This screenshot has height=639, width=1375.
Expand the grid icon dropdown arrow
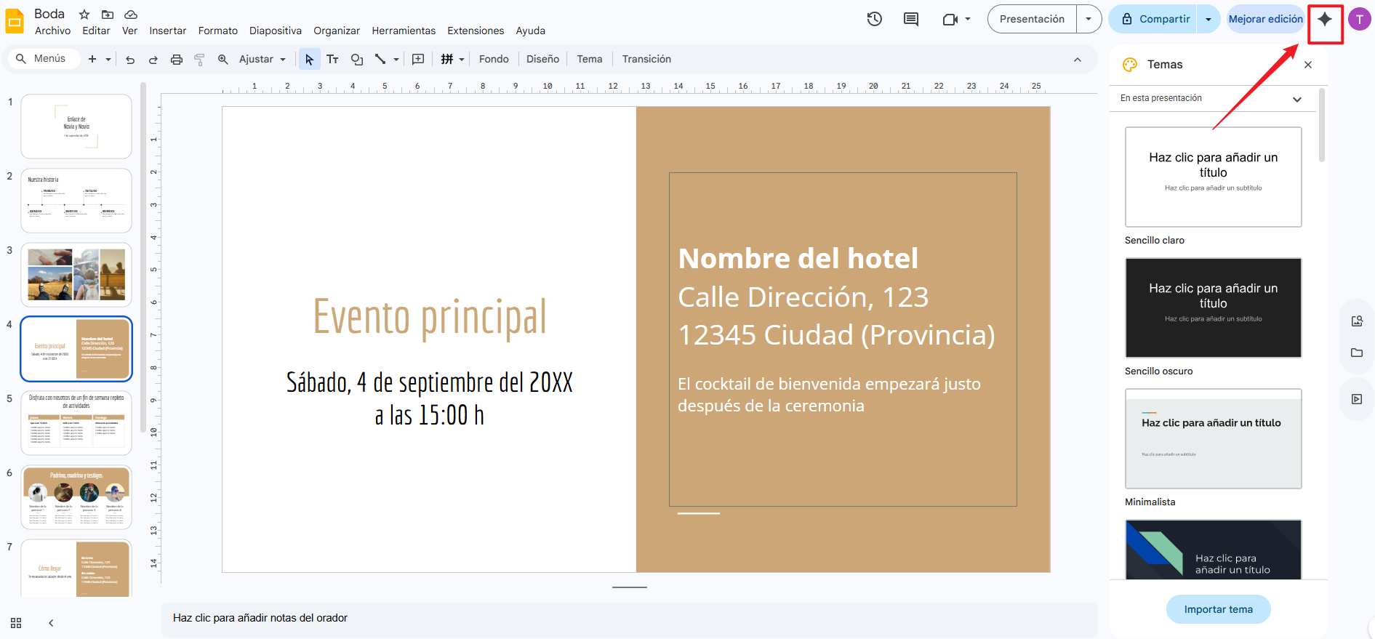pyautogui.click(x=462, y=60)
